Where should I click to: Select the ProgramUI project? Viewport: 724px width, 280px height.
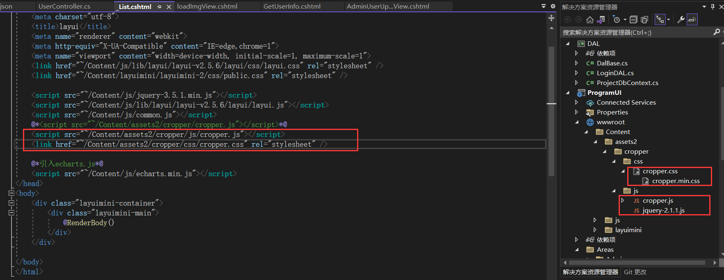click(x=604, y=92)
